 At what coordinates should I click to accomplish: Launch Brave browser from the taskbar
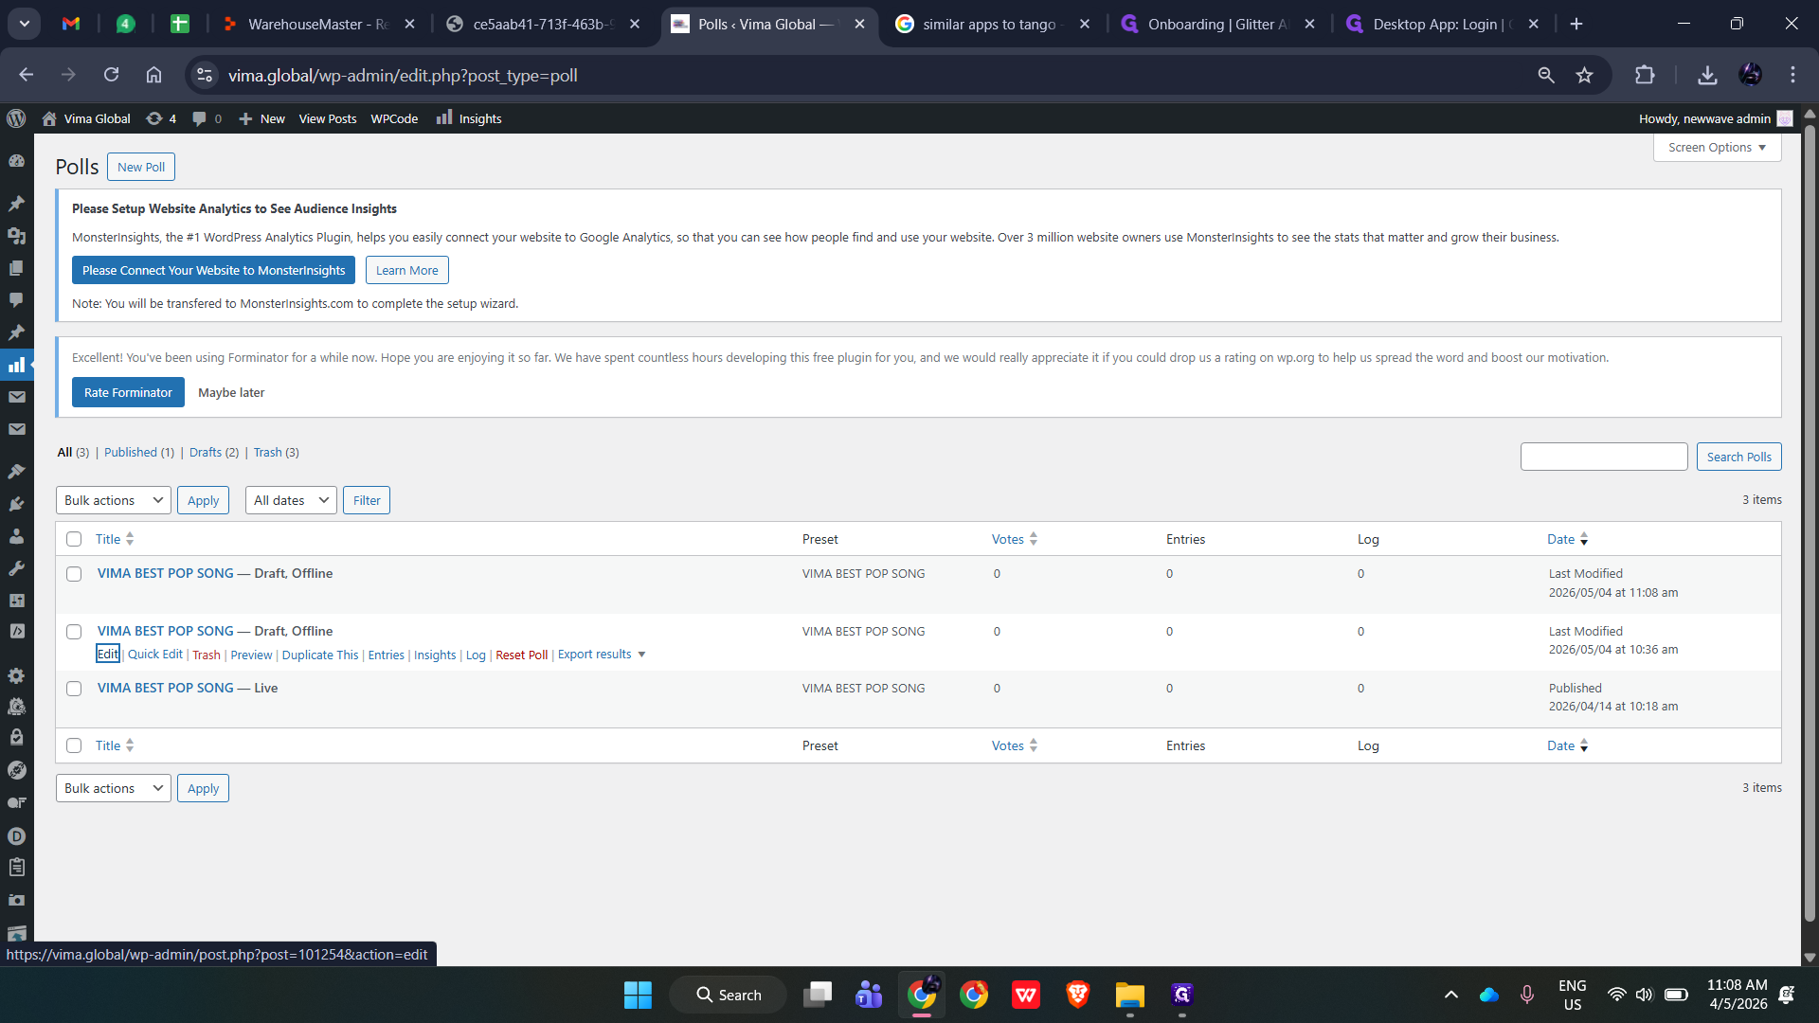click(x=1077, y=995)
